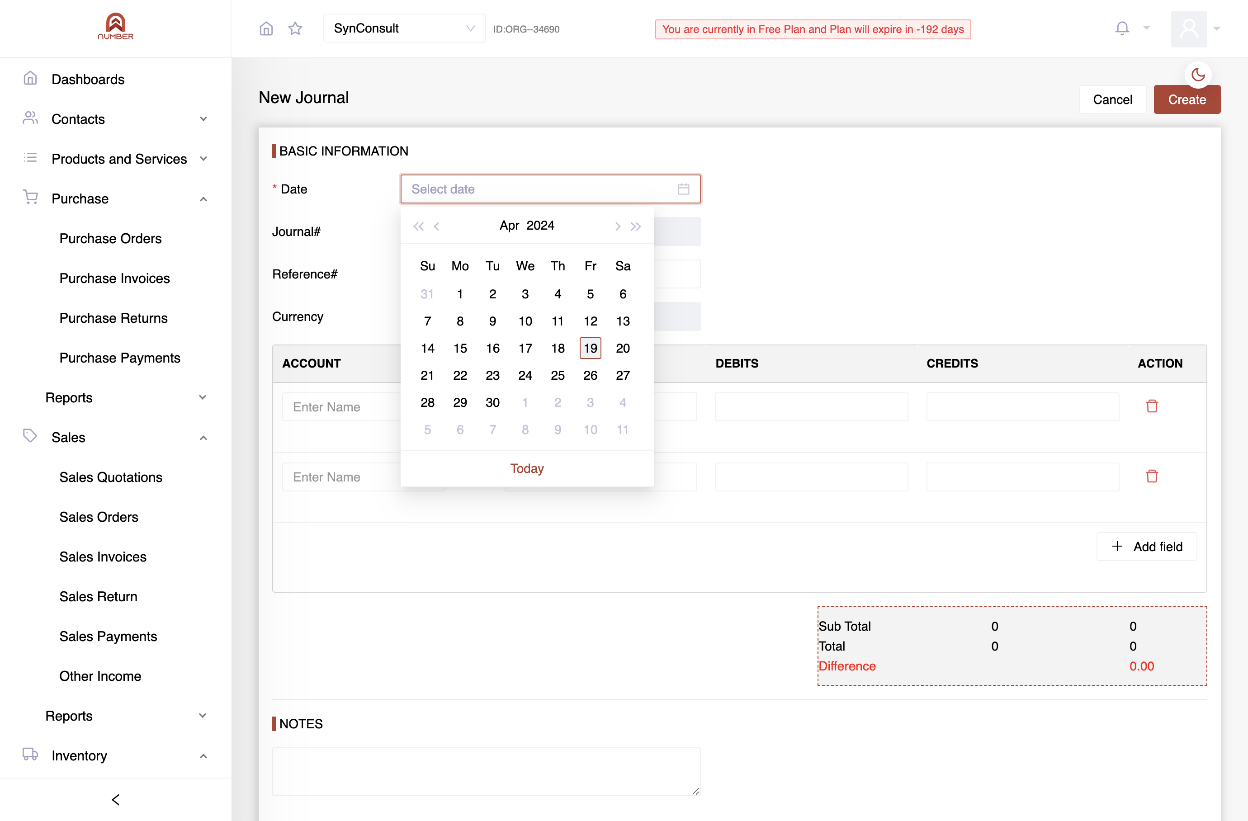
Task: Select April 30 in calendar
Action: (492, 403)
